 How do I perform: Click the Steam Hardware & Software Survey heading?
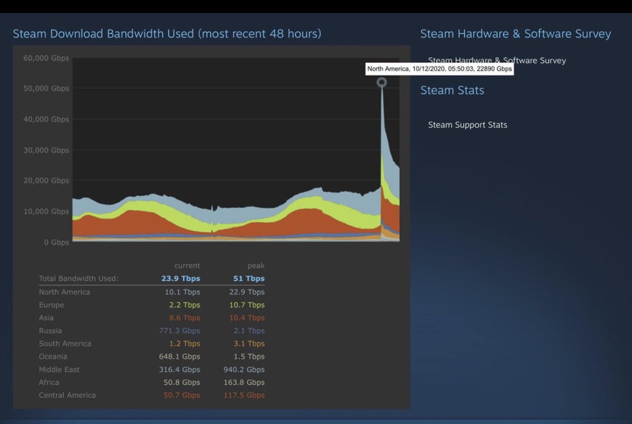515,34
